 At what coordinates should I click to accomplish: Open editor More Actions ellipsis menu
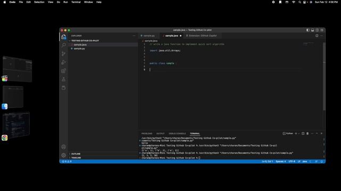(322, 36)
